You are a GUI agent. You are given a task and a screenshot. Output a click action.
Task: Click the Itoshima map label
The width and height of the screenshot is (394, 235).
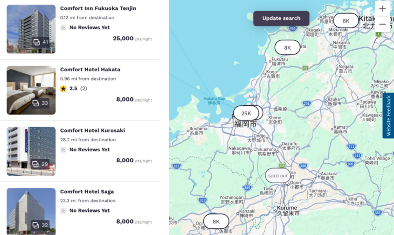[198, 131]
